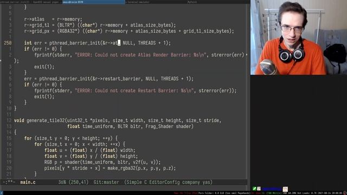Click the first 'exit(1);' after the Atlas error

pyautogui.click(x=44, y=67)
